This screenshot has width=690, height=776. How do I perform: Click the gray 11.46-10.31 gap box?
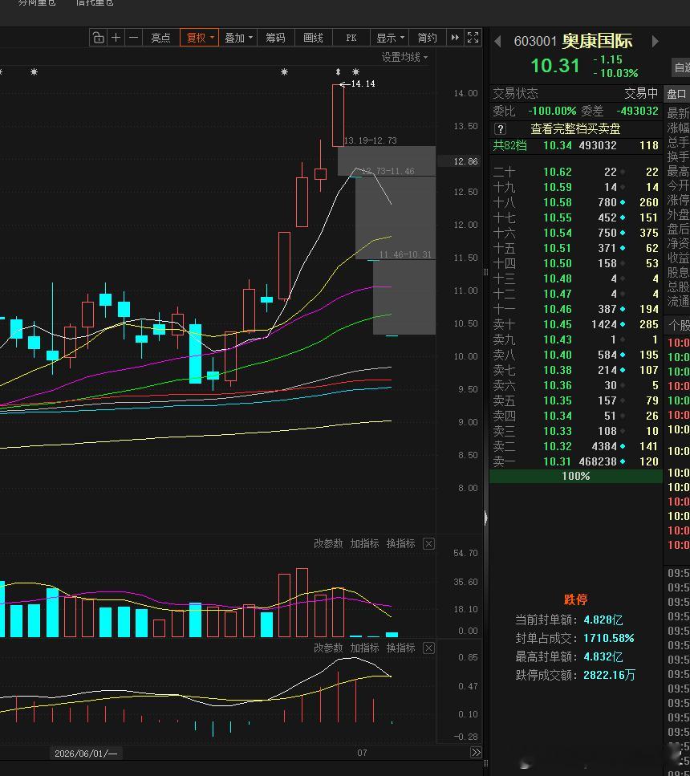404,298
